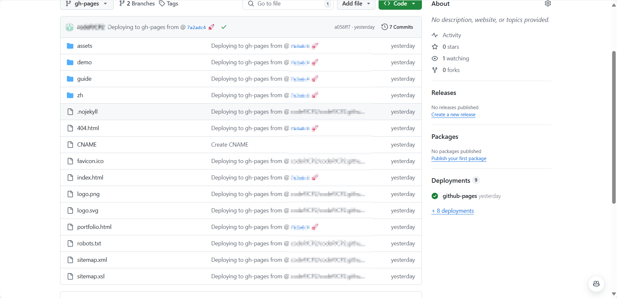The width and height of the screenshot is (617, 298).
Task: Open the Copilot chat floating button
Action: click(596, 283)
